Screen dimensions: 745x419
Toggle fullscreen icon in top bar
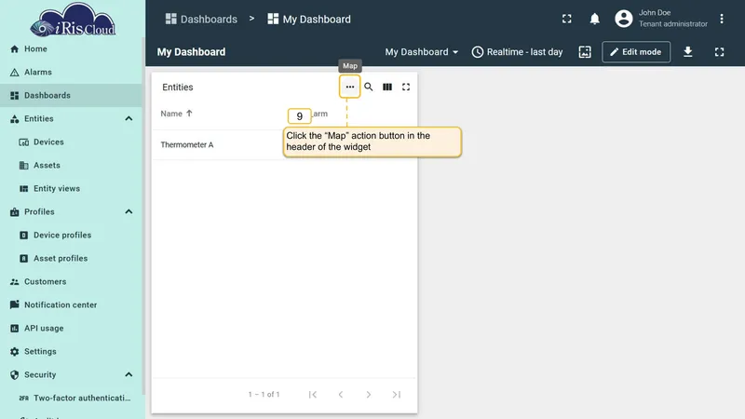pyautogui.click(x=567, y=19)
